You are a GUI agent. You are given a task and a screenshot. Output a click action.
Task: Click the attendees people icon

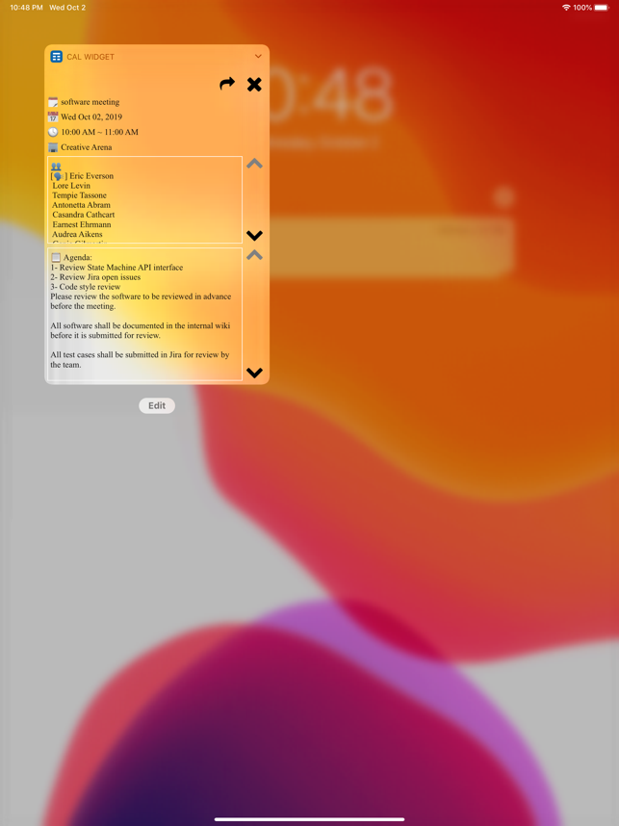[x=56, y=167]
